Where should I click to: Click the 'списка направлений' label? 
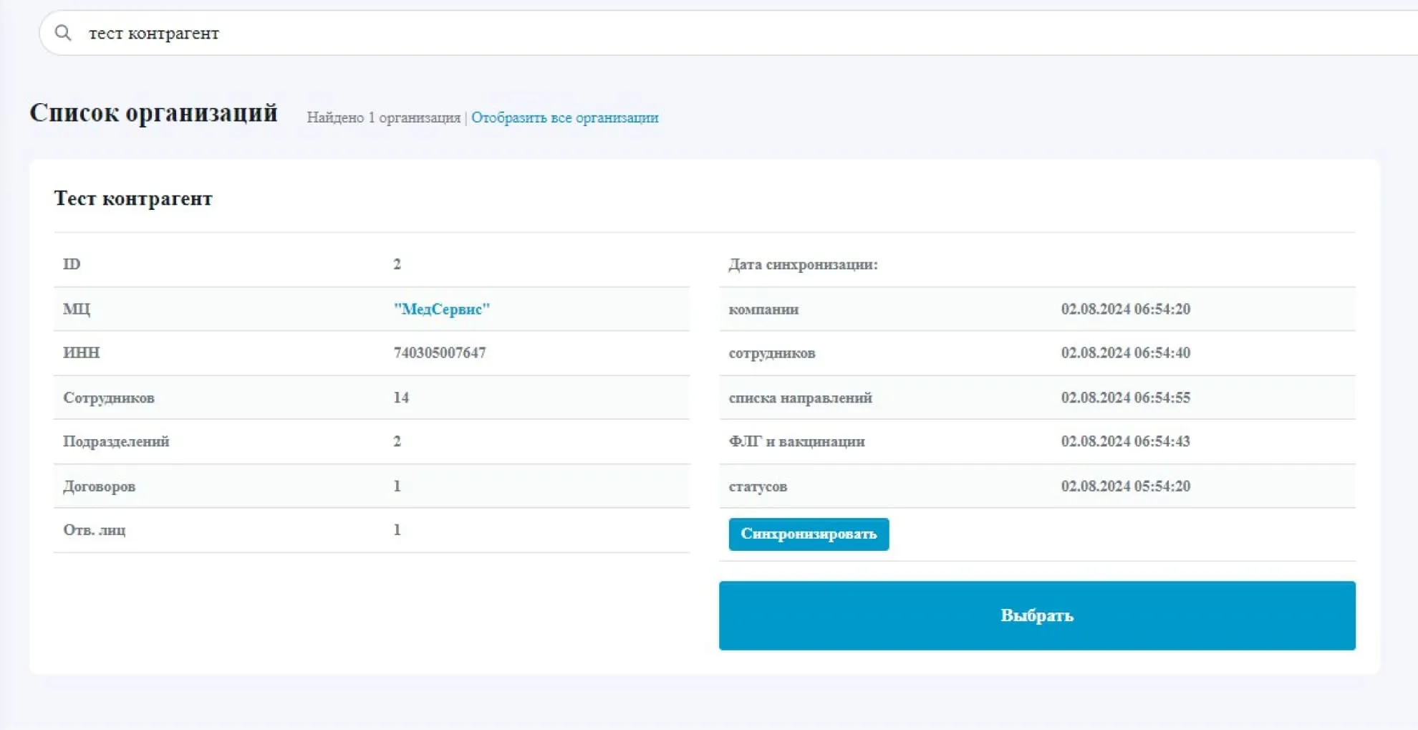tap(801, 398)
